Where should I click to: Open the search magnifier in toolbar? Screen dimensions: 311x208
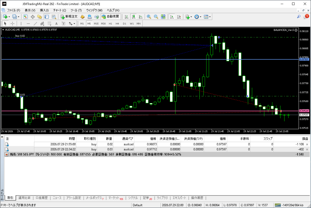299,17
